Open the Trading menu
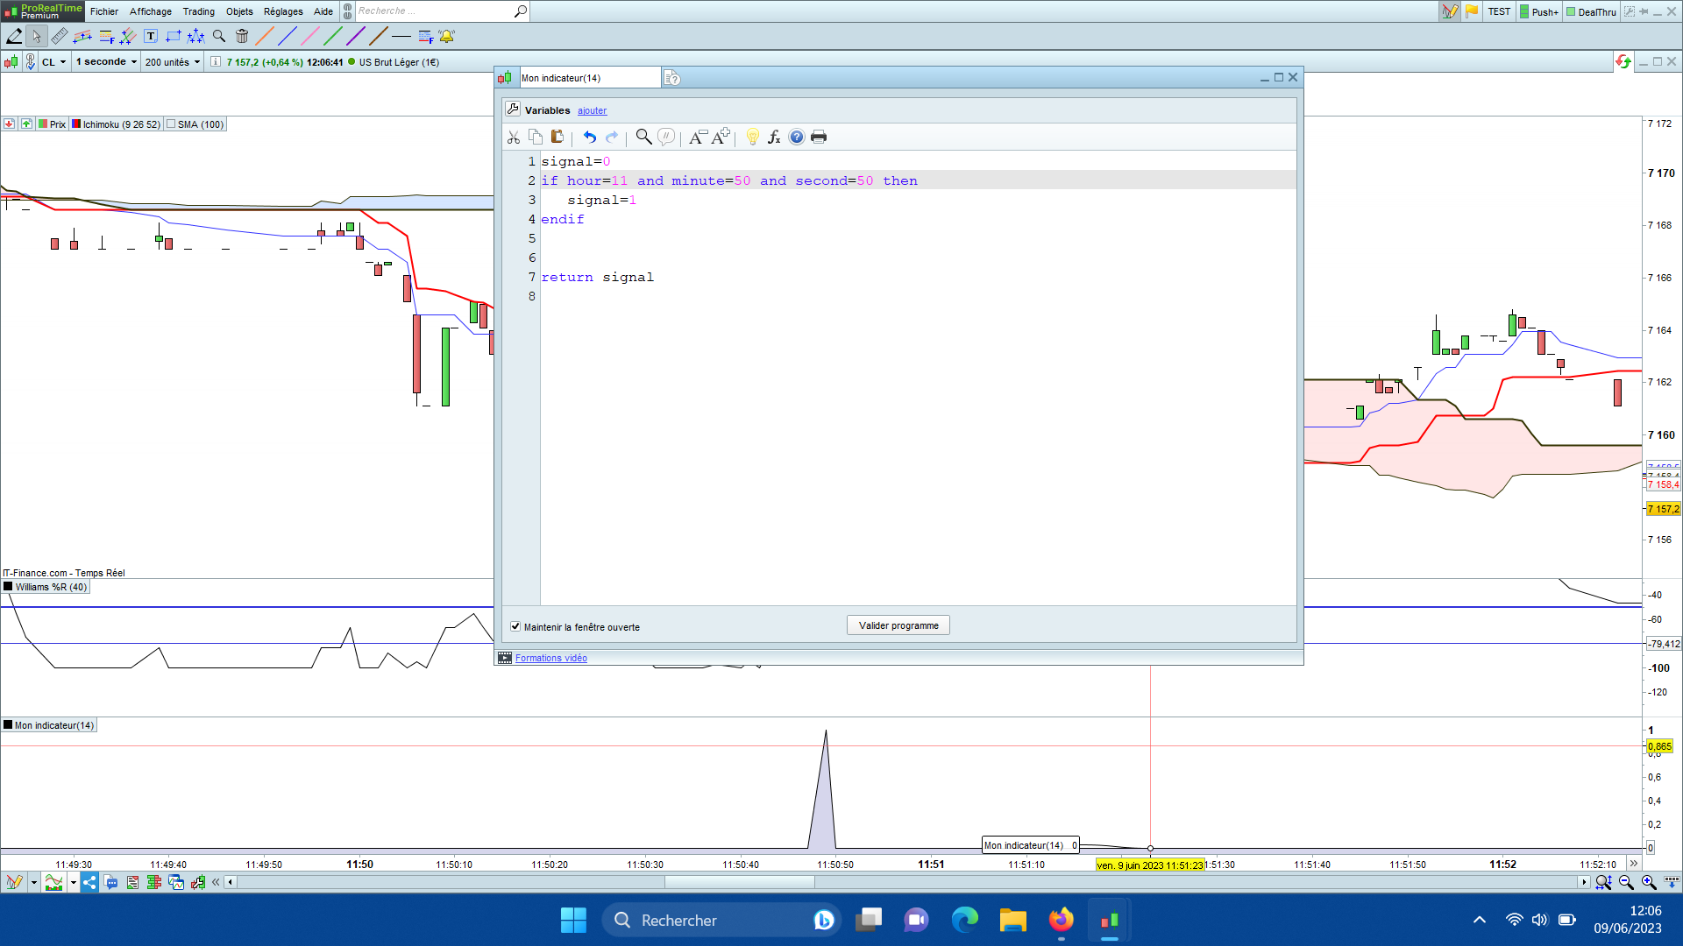 click(198, 11)
